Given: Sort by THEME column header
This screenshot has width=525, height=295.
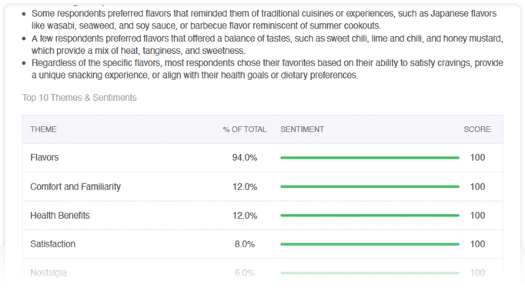Looking at the screenshot, I should [x=43, y=129].
